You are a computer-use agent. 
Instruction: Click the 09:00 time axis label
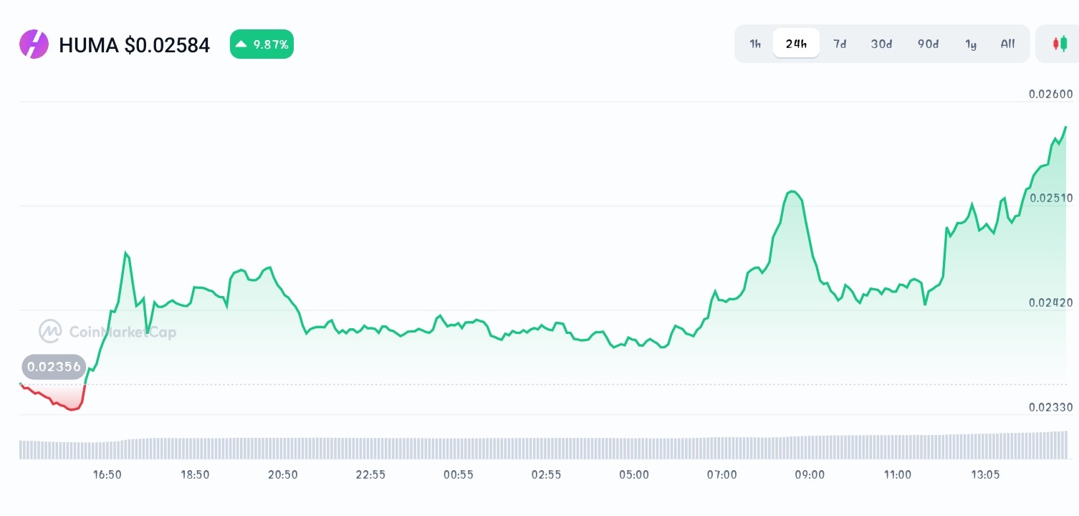coord(810,474)
